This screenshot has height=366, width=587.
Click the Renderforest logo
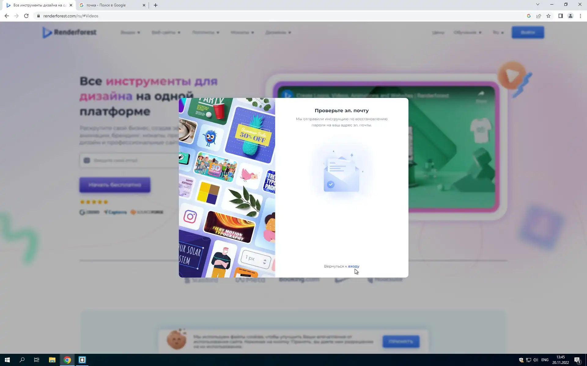(x=69, y=32)
